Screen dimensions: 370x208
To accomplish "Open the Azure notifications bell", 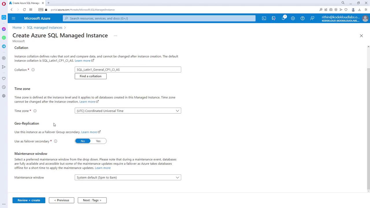I will pyautogui.click(x=283, y=18).
